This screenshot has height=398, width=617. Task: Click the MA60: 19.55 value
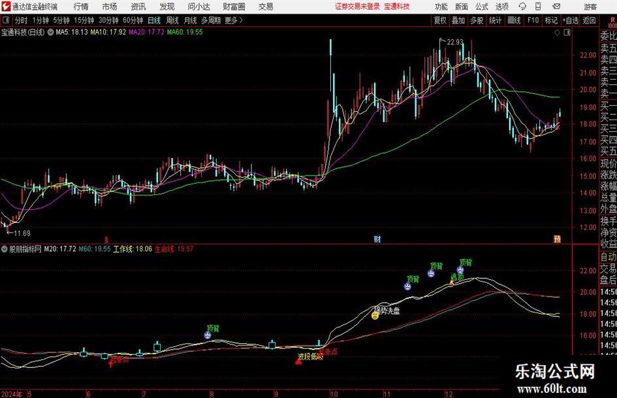[x=185, y=32]
